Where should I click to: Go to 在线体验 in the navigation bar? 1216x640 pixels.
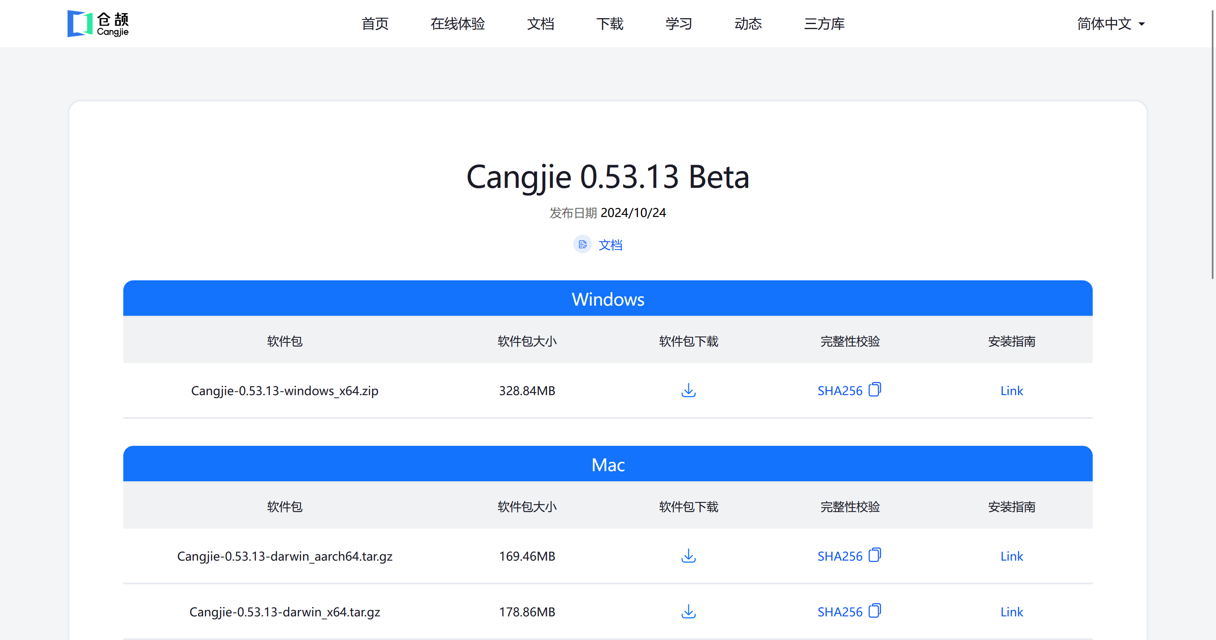[x=457, y=24]
